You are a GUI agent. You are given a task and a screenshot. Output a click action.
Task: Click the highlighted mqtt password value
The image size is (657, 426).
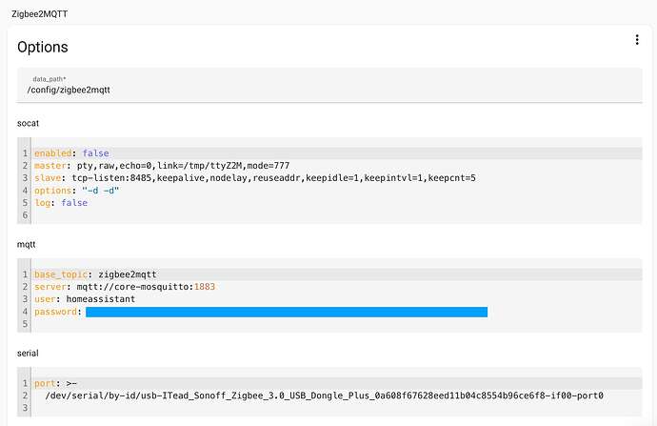click(x=287, y=312)
